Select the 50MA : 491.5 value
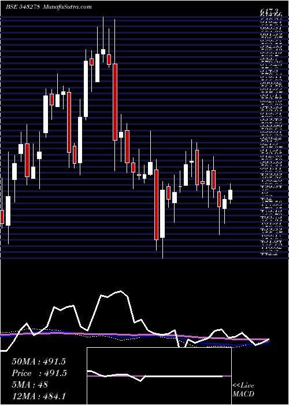The height and width of the screenshot is (405, 289). [39, 362]
